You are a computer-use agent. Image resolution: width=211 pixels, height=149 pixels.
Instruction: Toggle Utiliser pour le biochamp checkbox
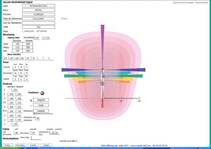point(34,114)
